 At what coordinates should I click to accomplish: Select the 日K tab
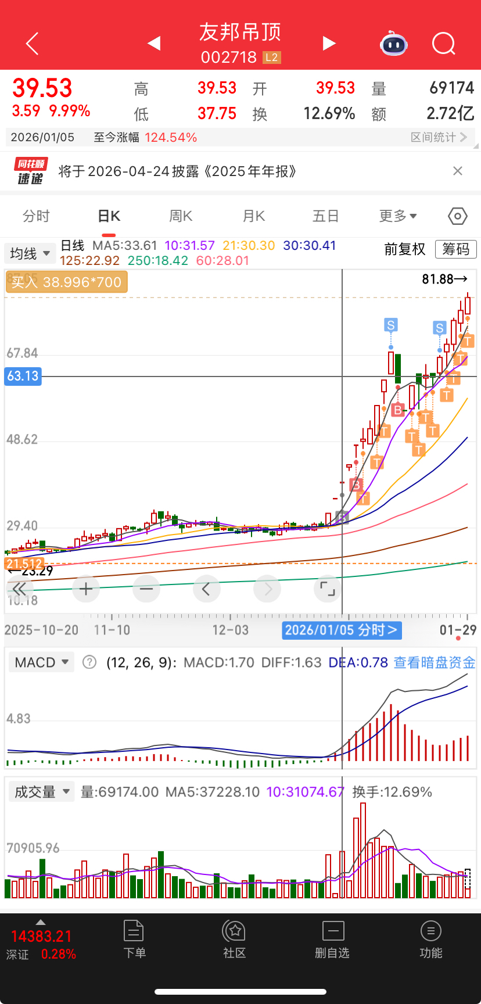tap(109, 216)
